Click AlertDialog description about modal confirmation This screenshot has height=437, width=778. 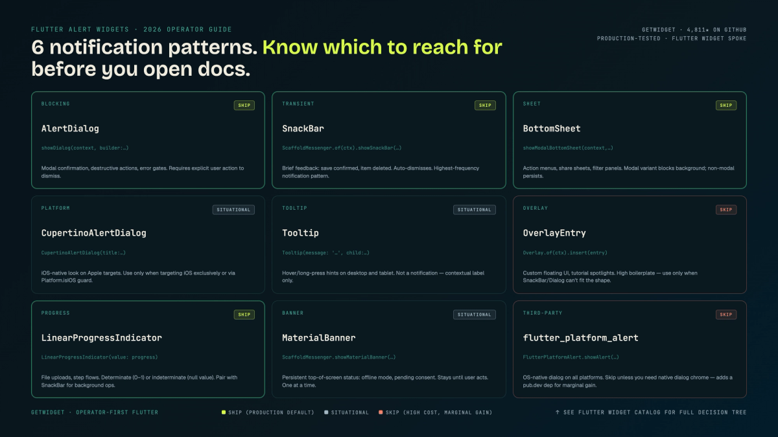143,172
